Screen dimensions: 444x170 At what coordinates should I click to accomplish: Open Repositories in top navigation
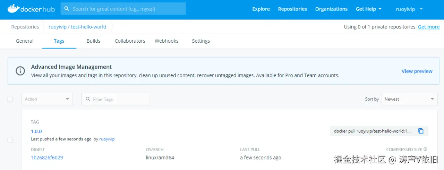point(292,9)
